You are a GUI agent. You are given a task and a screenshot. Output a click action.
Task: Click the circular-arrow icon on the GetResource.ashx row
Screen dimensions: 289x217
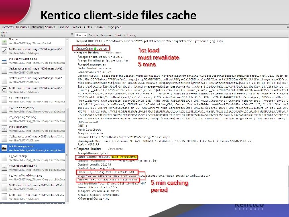point(4,90)
